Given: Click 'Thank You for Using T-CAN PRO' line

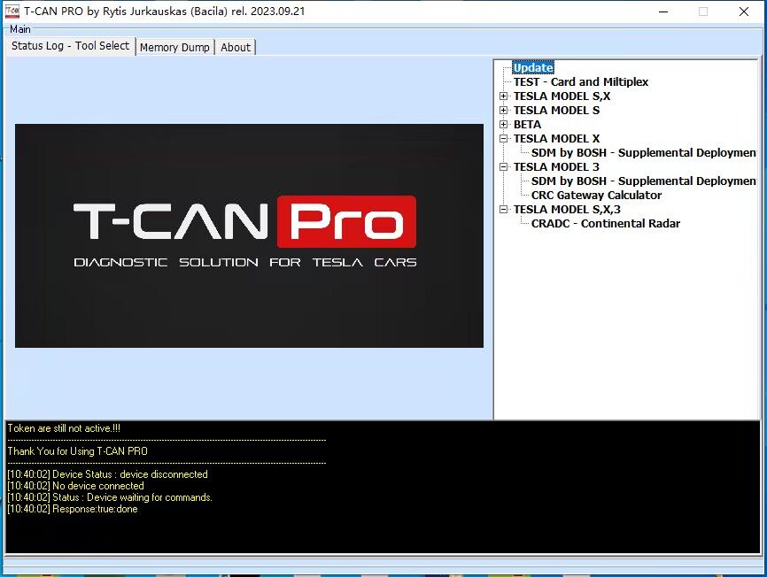Looking at the screenshot, I should pos(77,451).
